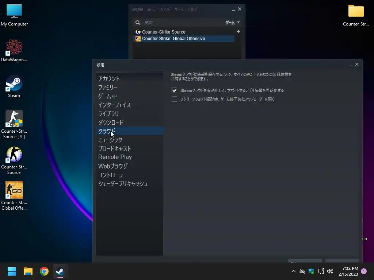Select Counter-Strike: Global Offensive in game list
The height and width of the screenshot is (280, 374).
tap(184, 39)
